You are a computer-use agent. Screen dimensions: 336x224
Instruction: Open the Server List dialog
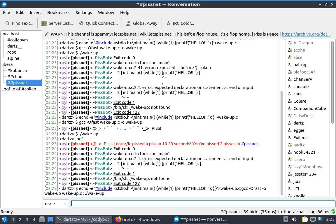[57, 23]
